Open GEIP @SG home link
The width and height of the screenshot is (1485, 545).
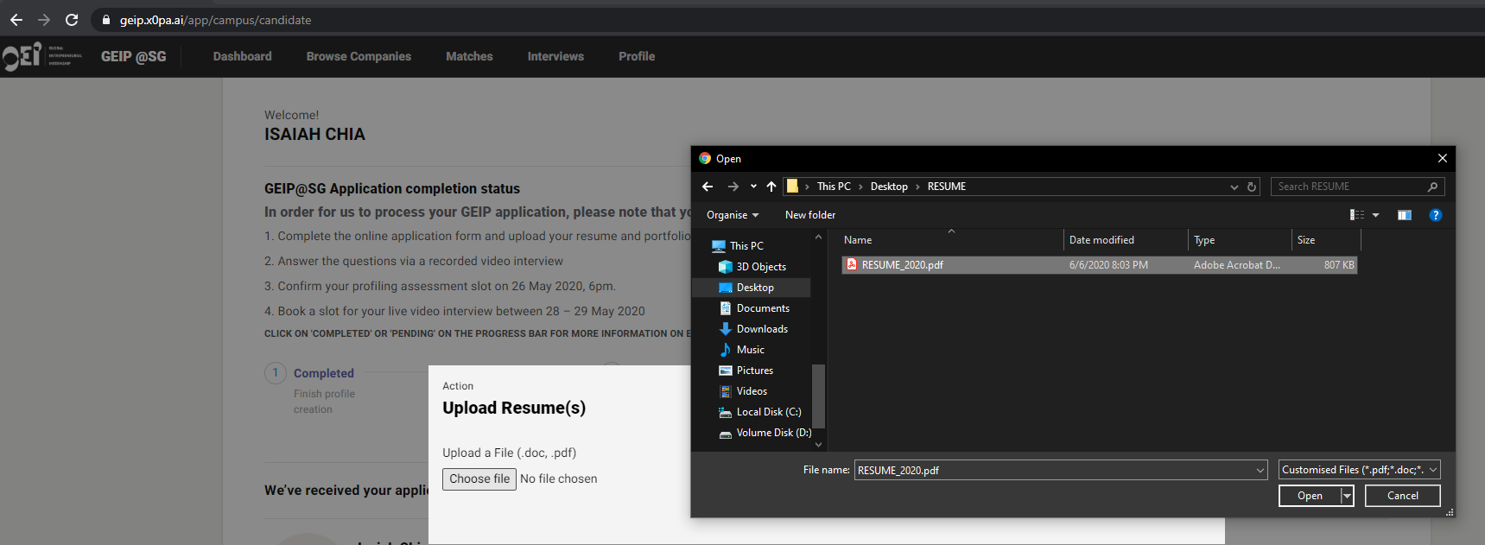pos(134,56)
